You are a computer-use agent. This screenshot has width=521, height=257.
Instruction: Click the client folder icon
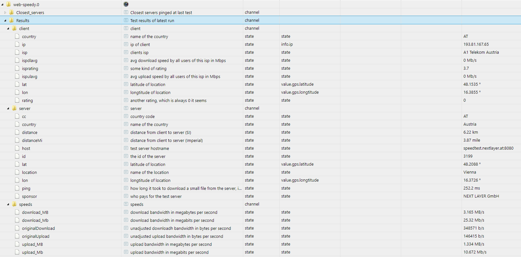pos(14,28)
